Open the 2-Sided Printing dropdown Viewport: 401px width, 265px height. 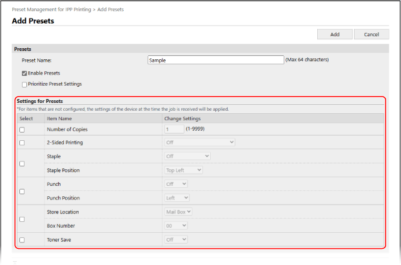200,142
